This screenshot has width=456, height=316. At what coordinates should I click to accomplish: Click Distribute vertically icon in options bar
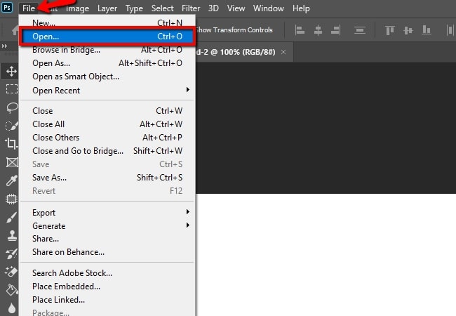tap(360, 30)
